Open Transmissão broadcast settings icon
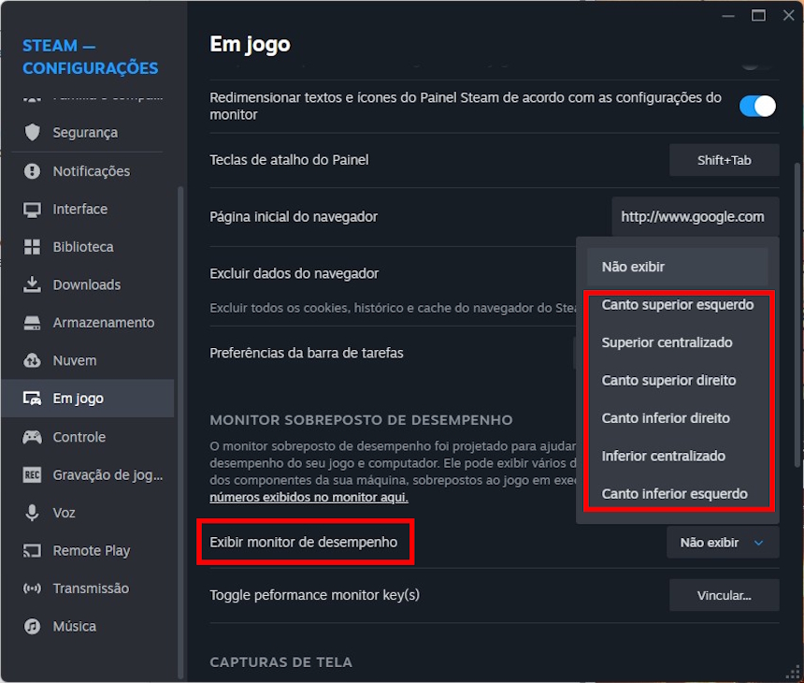 point(34,588)
